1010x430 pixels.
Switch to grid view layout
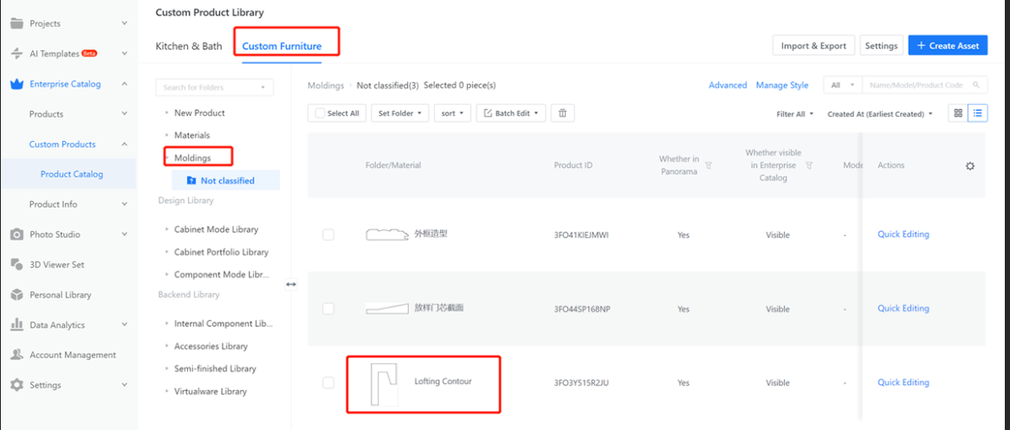pos(958,113)
